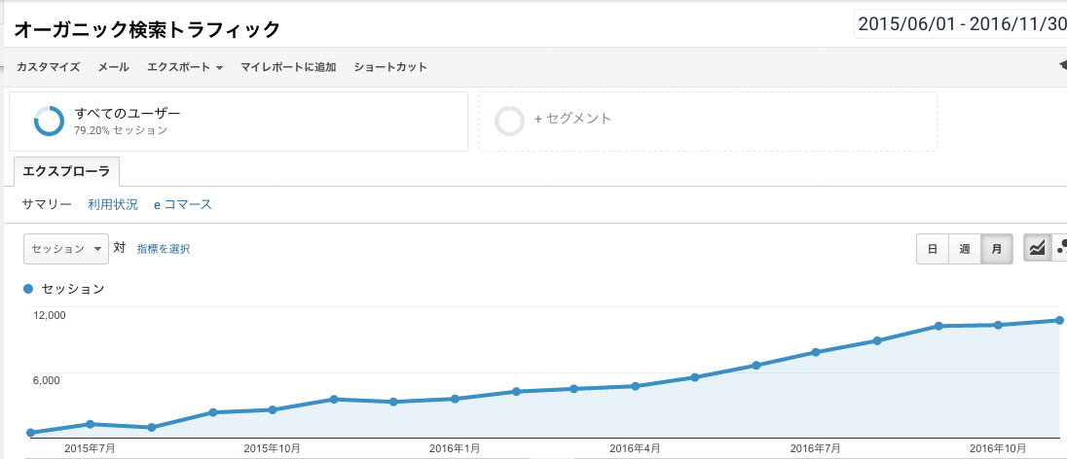Click the 2016年4月 axis label
1067x459 pixels.
pyautogui.click(x=635, y=448)
